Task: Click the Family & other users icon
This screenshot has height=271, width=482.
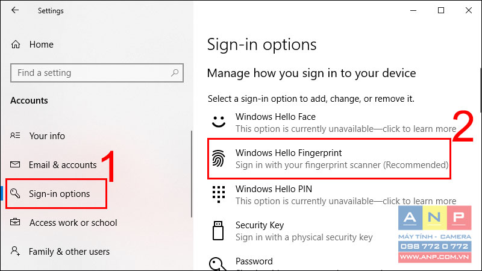Action: click(15, 251)
